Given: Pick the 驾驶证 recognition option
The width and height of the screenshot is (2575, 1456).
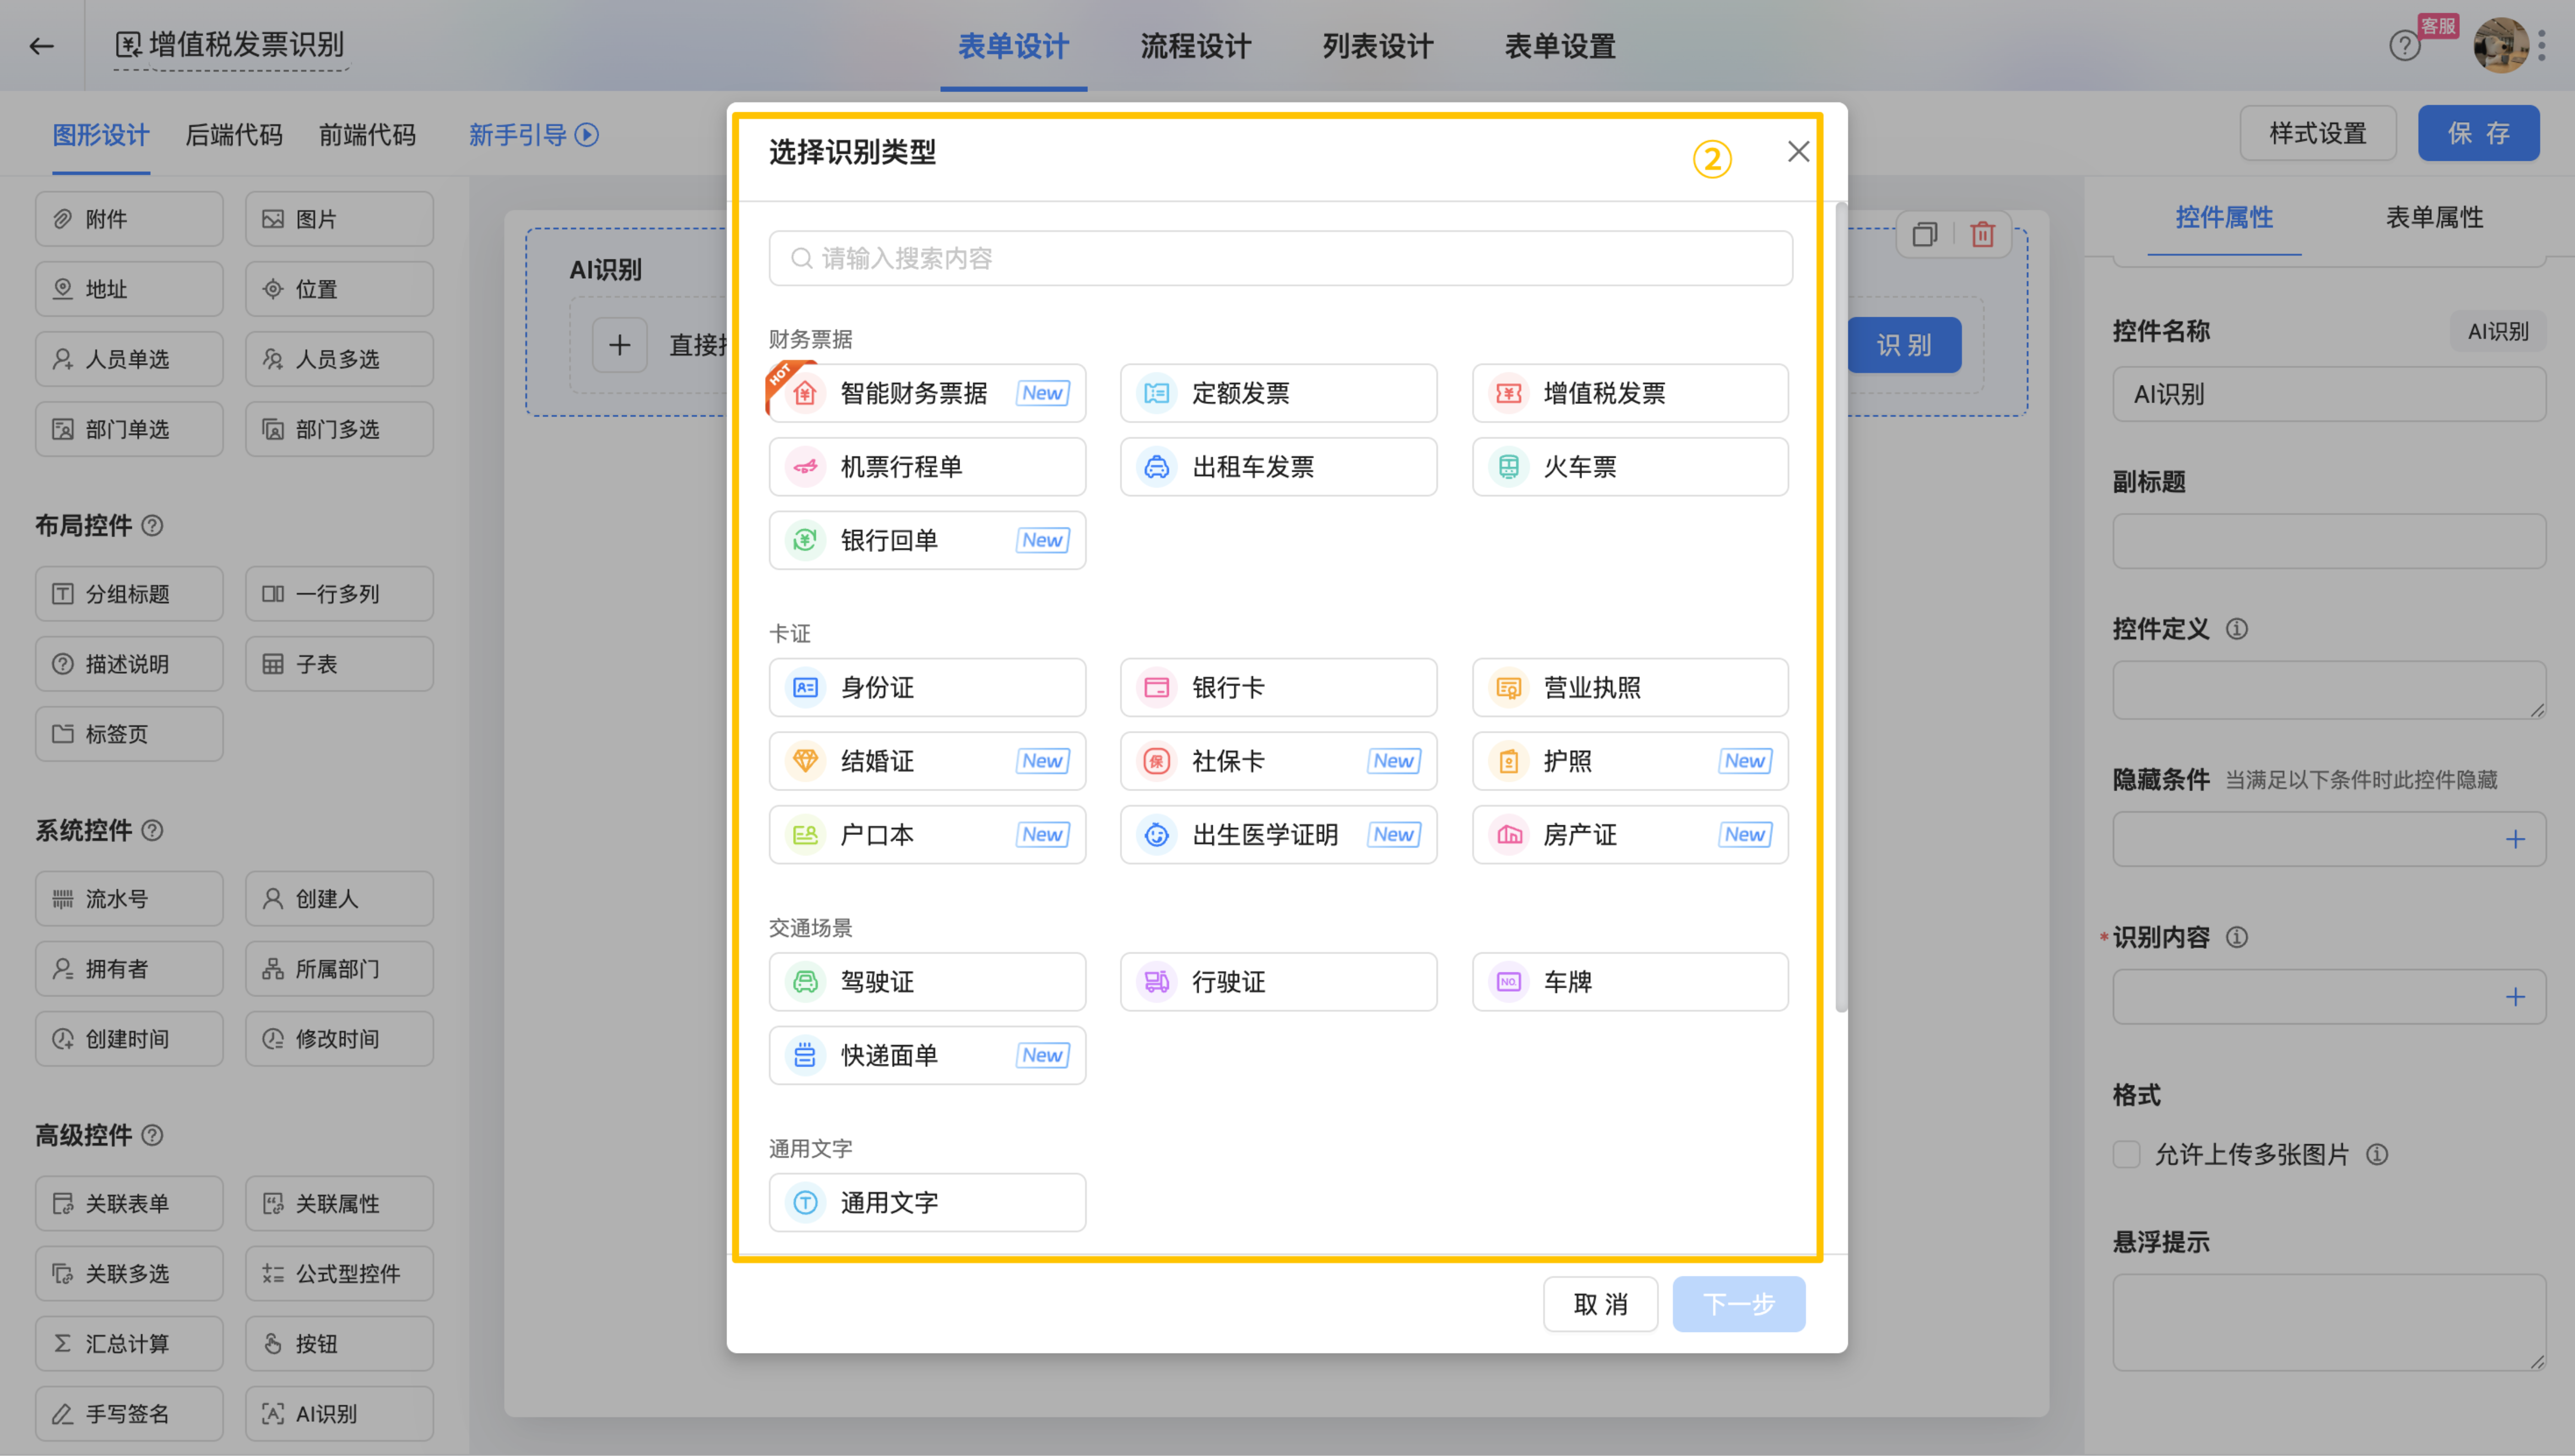Looking at the screenshot, I should pyautogui.click(x=926, y=981).
